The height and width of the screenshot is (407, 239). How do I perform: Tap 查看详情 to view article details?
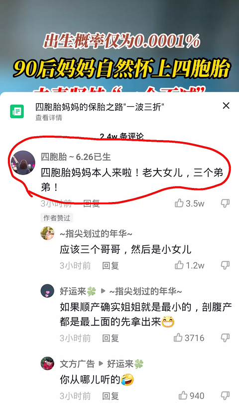(x=49, y=118)
